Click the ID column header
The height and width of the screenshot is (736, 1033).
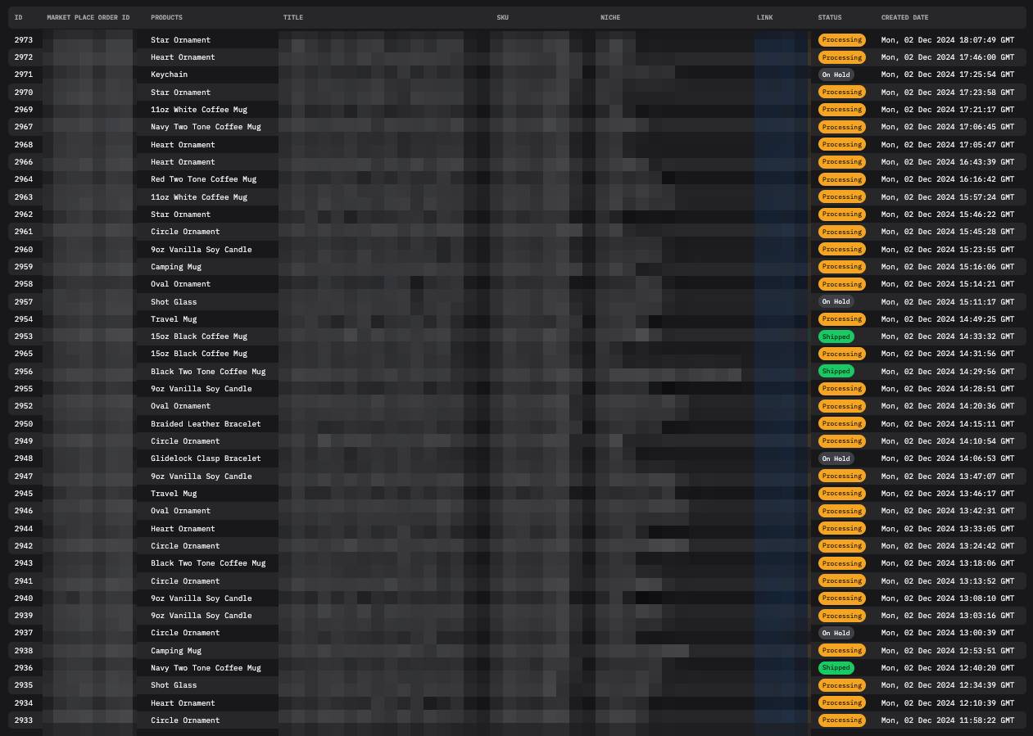pos(18,17)
